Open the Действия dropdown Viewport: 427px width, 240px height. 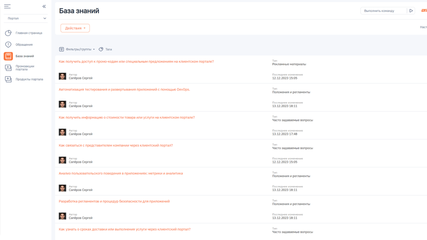click(75, 28)
